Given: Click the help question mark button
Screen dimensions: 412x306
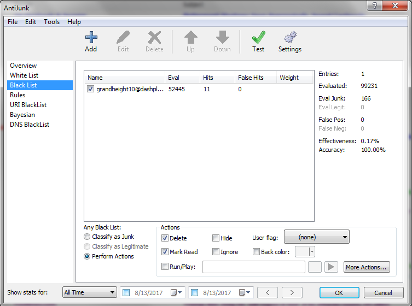Looking at the screenshot, I should point(375,5).
